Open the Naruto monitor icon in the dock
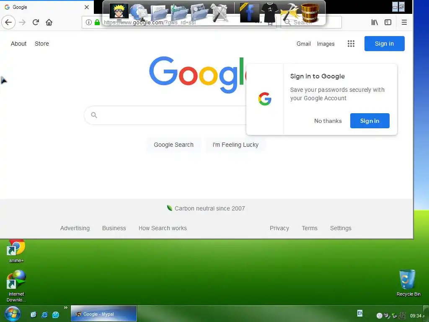The width and height of the screenshot is (429, 322). pos(119,11)
